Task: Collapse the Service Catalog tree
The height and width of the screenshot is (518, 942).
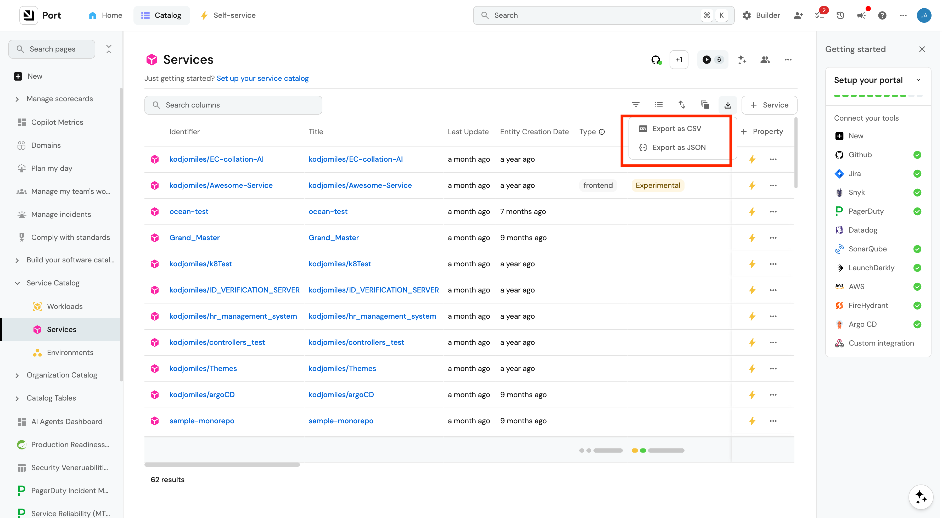Action: tap(17, 283)
